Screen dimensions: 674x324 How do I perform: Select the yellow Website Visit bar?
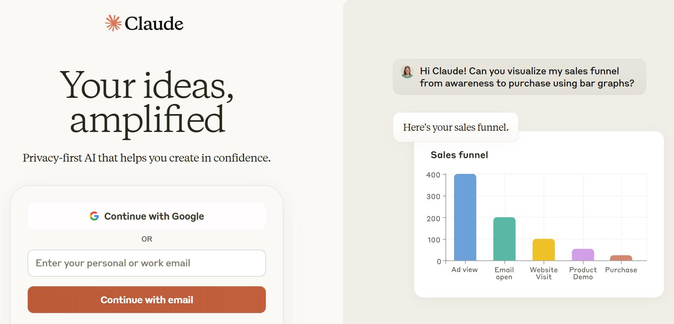[x=544, y=250]
